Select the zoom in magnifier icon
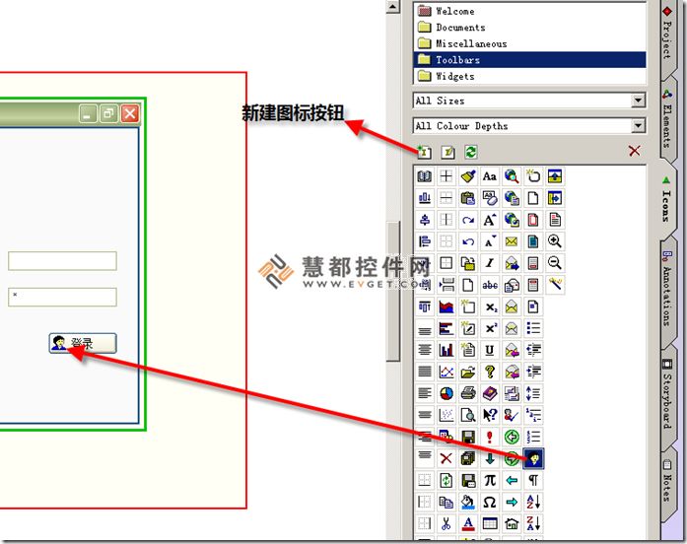The image size is (687, 544). pos(555,241)
